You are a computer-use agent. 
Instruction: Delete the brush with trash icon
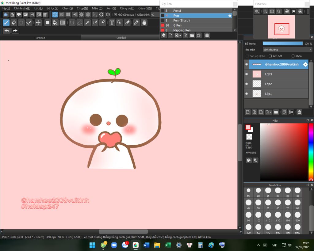207,36
